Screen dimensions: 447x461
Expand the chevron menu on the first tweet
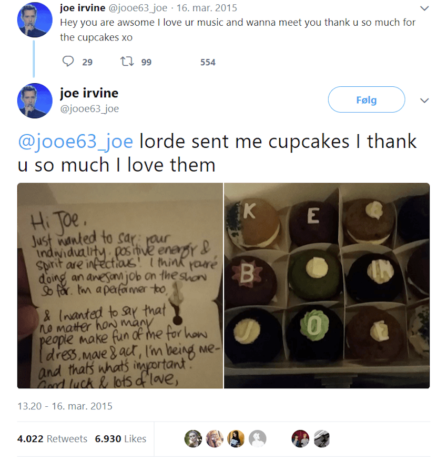(425, 8)
